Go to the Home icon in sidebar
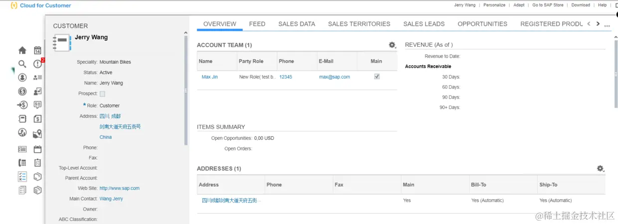 click(22, 50)
